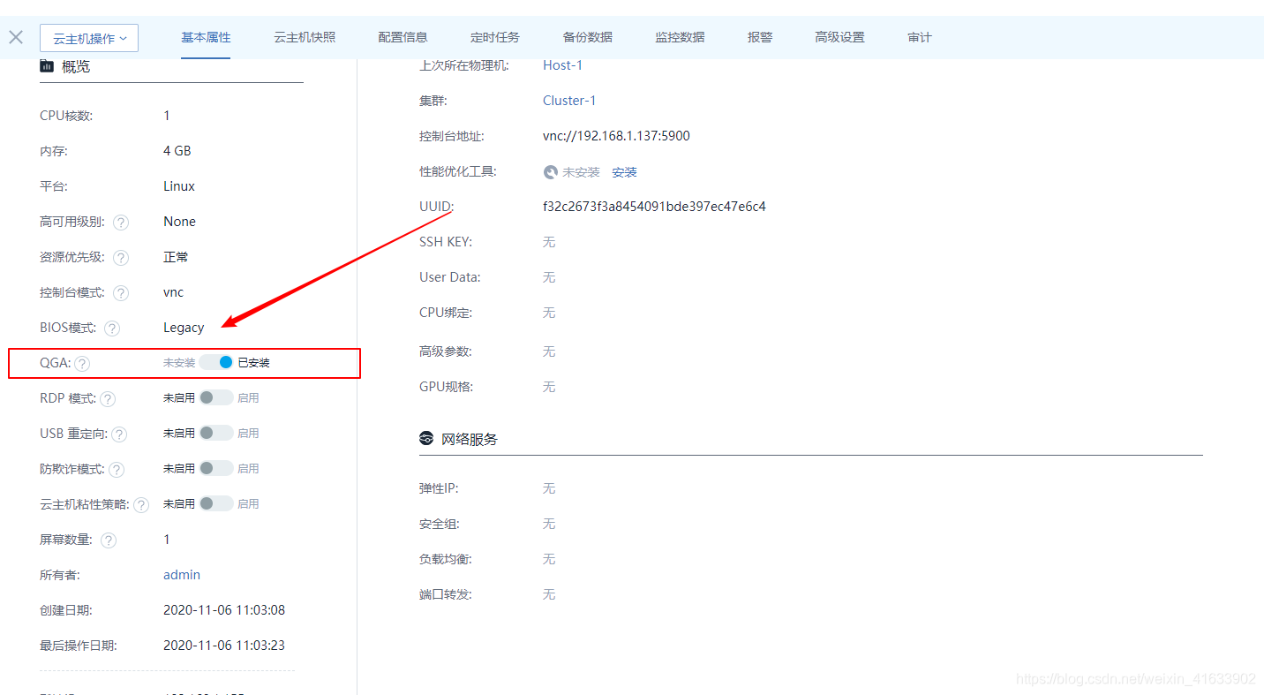Screen dimensions: 1264x695
Task: Click the Legacy BIOS mode value
Action: (x=184, y=328)
